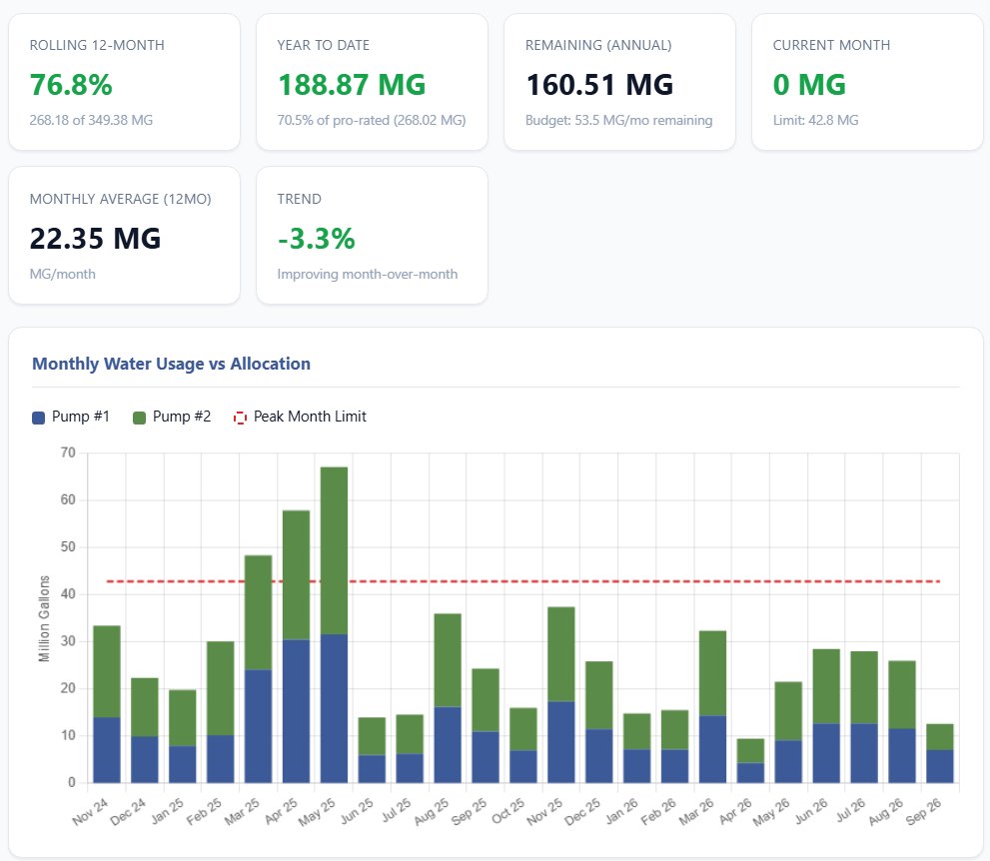990x861 pixels.
Task: Click the 188.87 MG year-to-date value
Action: point(352,85)
